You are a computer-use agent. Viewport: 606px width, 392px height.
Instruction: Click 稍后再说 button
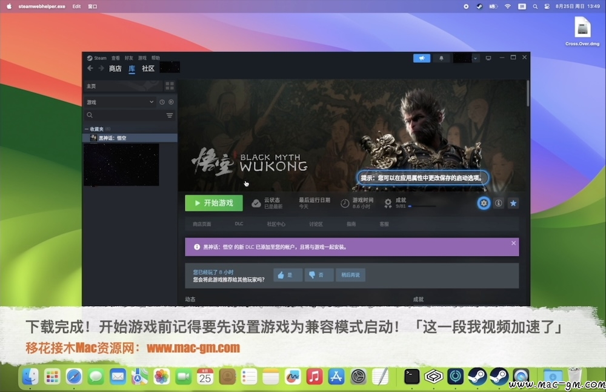(350, 275)
